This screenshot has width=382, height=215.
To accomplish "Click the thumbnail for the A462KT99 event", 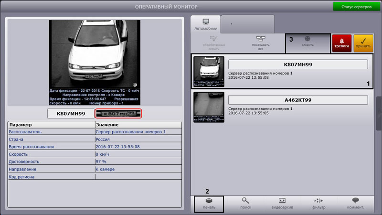I will (x=209, y=107).
